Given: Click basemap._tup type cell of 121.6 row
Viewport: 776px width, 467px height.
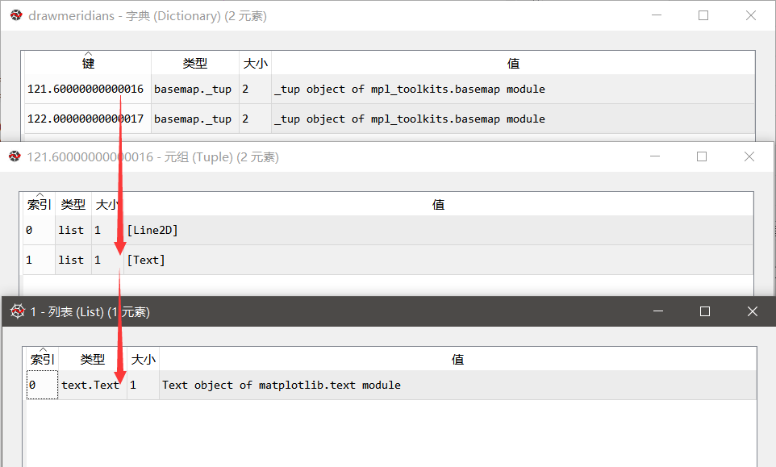Looking at the screenshot, I should click(195, 89).
